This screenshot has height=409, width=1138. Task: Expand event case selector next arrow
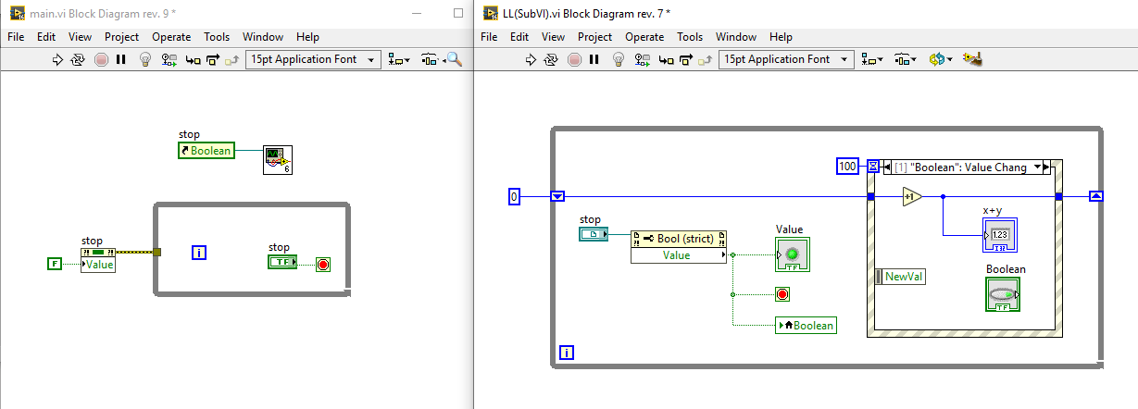click(x=1048, y=167)
